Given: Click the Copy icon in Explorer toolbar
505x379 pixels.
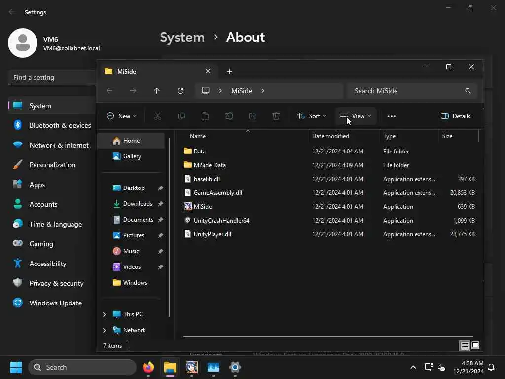Looking at the screenshot, I should coord(181,116).
